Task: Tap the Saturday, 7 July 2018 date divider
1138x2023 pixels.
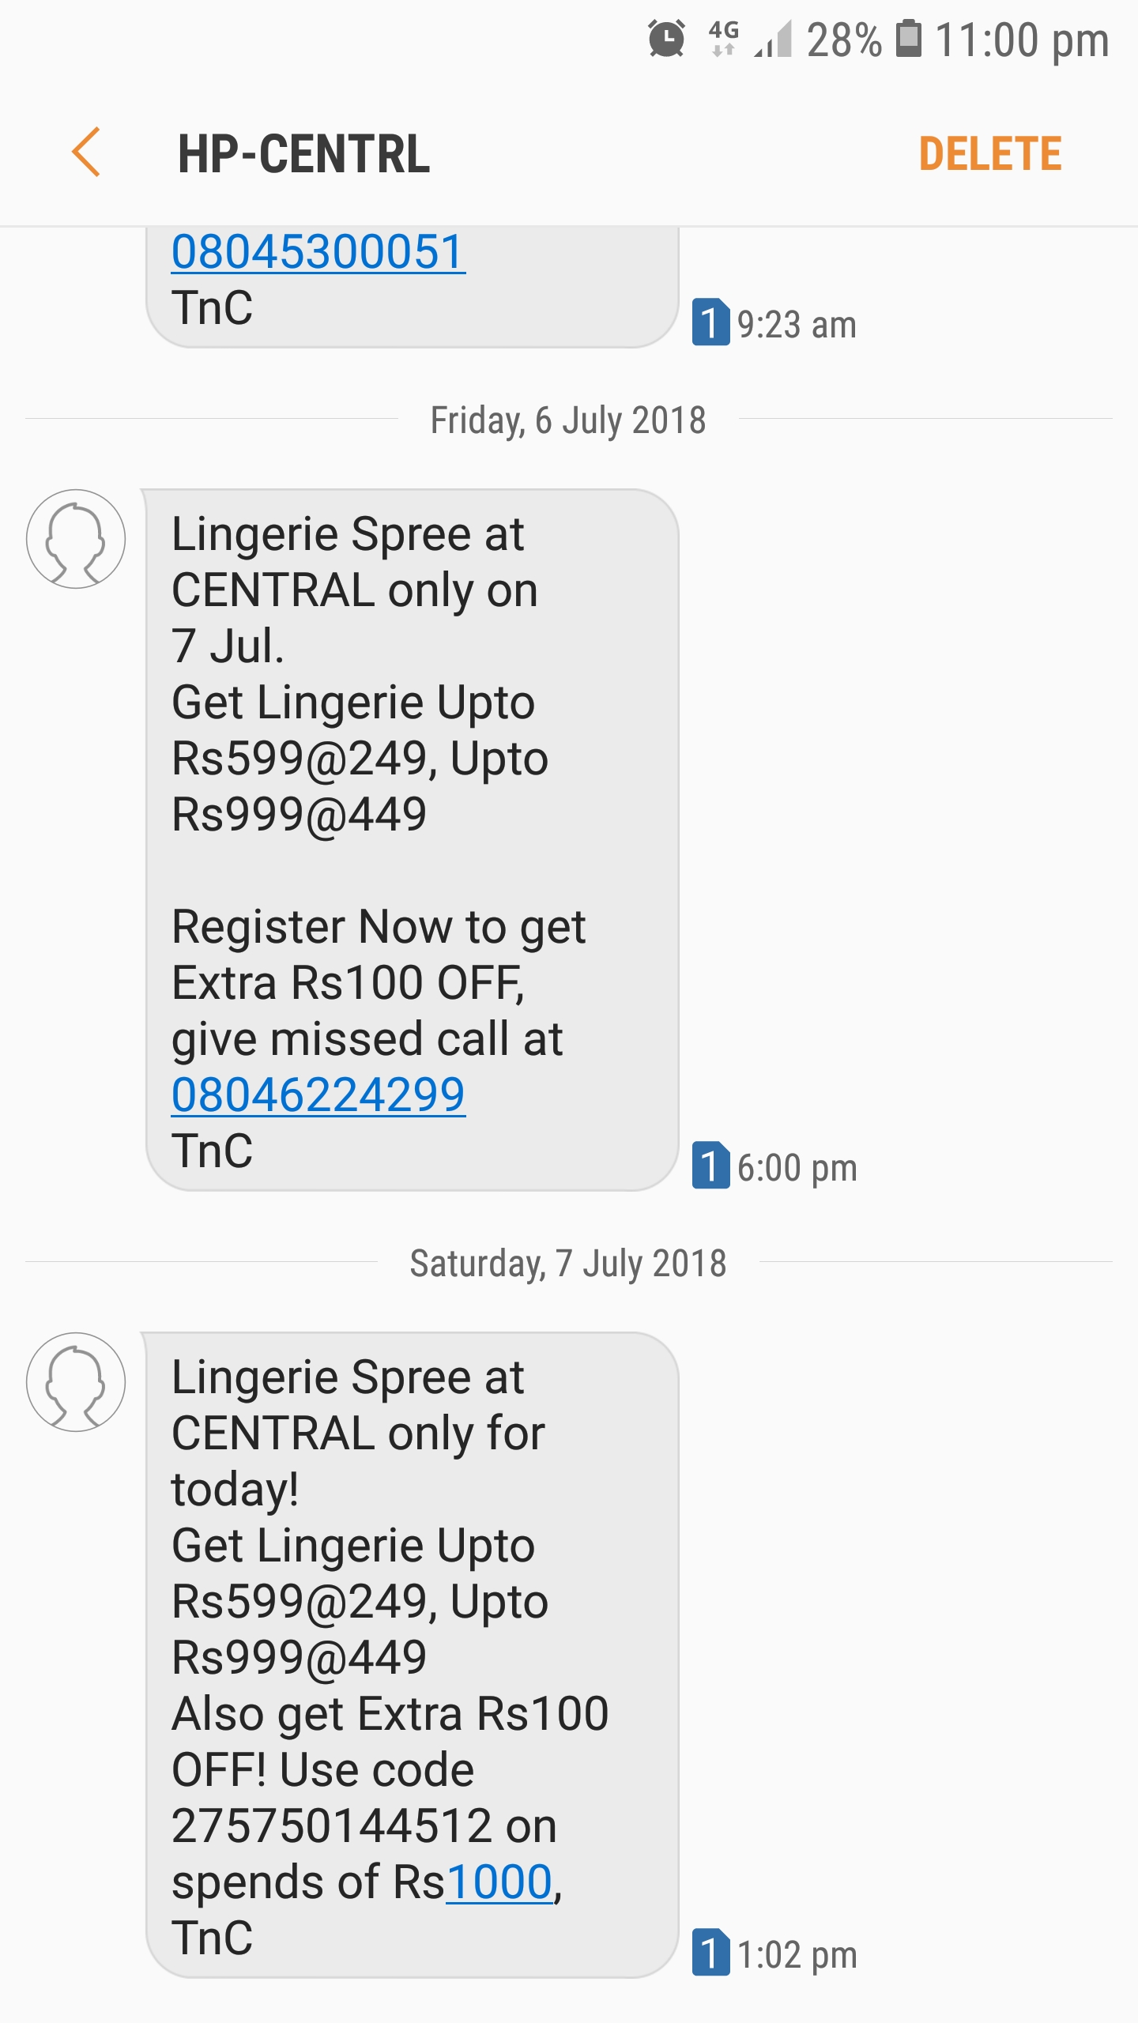Action: click(x=568, y=1264)
